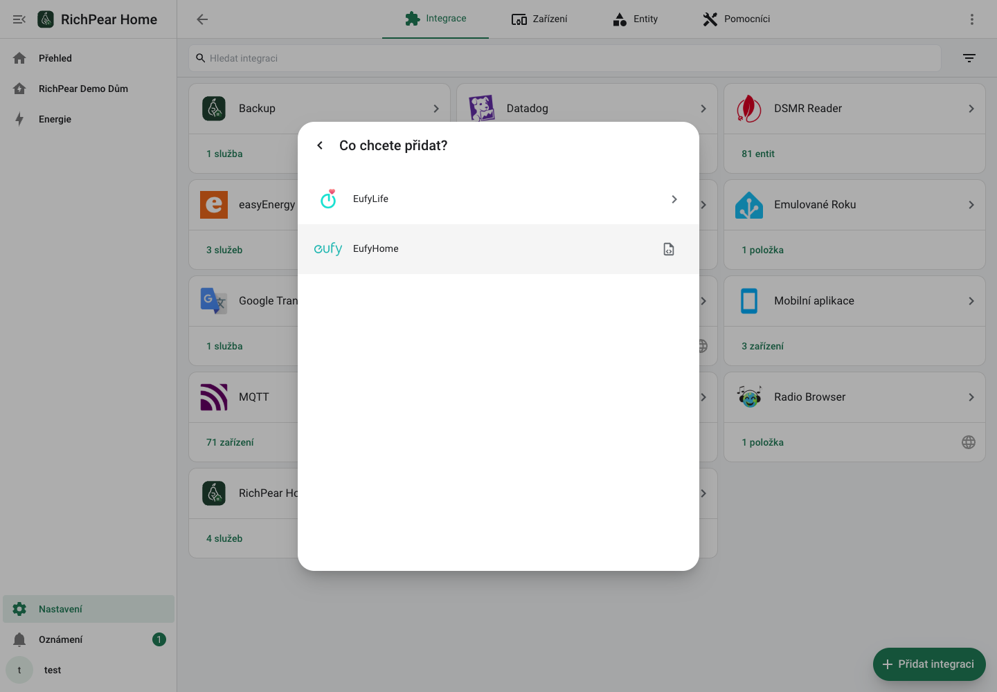Click the Backup integration icon
The height and width of the screenshot is (692, 997).
coord(214,109)
